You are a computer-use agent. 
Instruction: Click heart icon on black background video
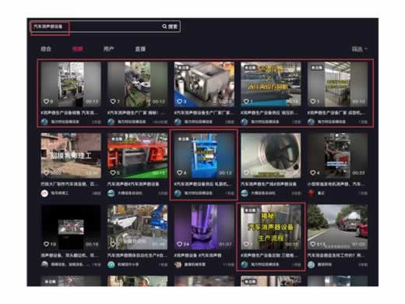point(46,244)
